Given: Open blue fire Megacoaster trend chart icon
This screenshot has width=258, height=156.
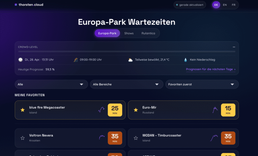Looking at the screenshot, I should (x=101, y=109).
